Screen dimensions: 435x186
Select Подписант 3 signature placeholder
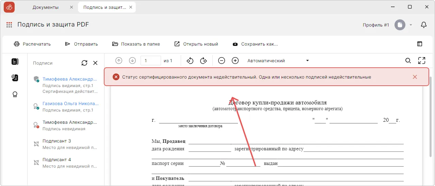(x=66, y=144)
